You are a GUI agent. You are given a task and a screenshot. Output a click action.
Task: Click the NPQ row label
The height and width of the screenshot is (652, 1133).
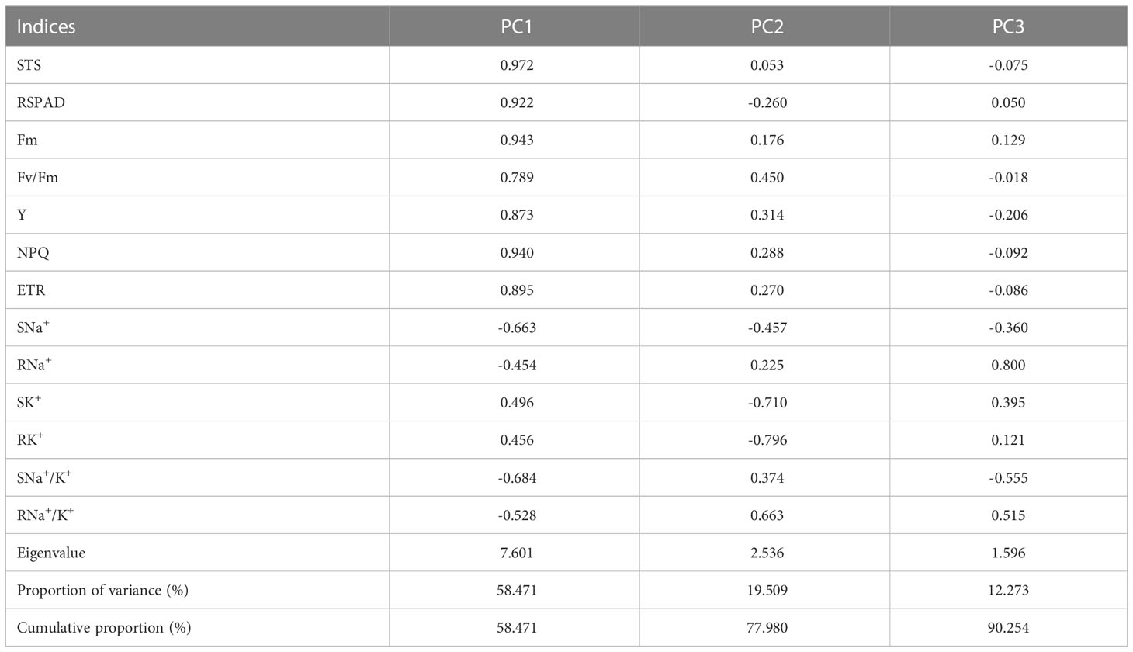[x=33, y=253]
